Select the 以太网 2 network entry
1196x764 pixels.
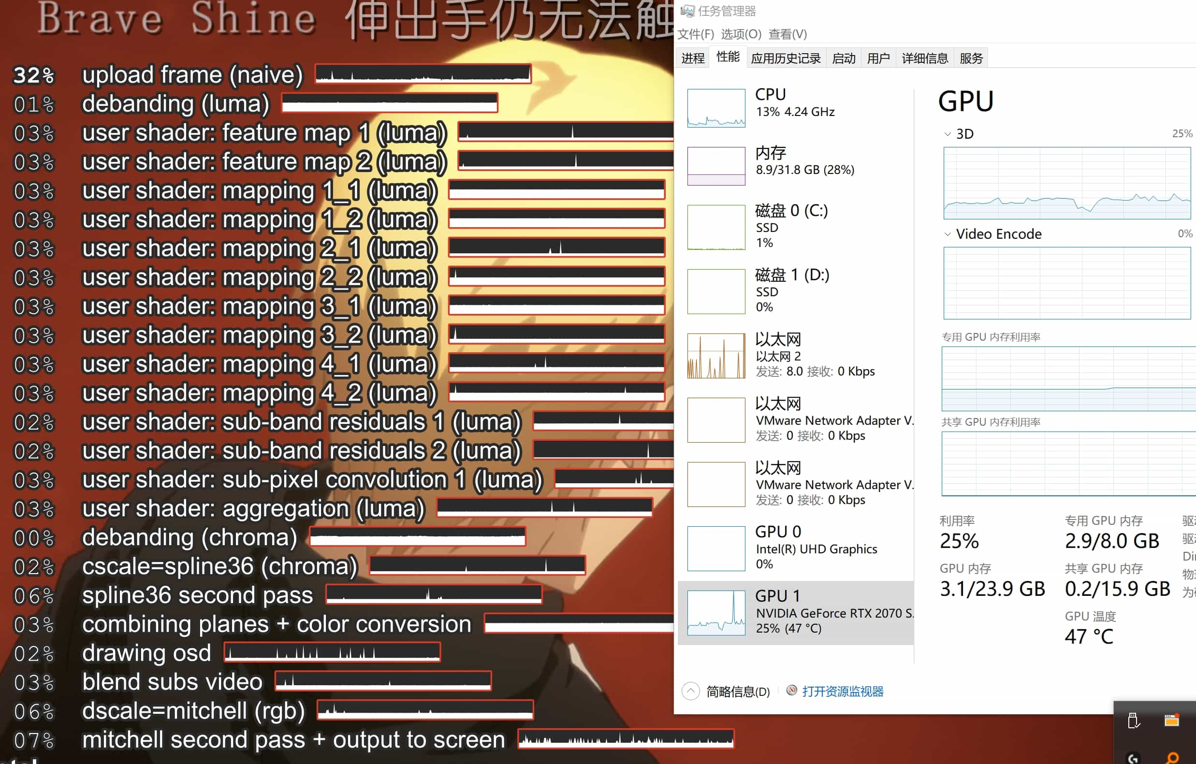796,356
